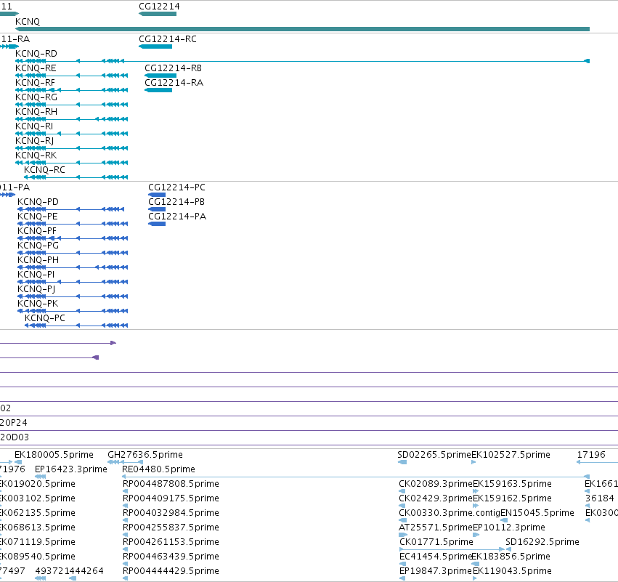
Task: Select RP004409175.5prime EST label
Action: point(171,498)
